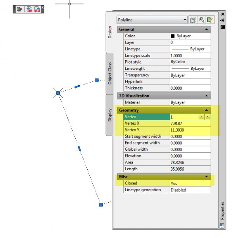This screenshot has width=245, height=238.
Task: Click the icon at bottom of Properties title bar
Action: 222,226
